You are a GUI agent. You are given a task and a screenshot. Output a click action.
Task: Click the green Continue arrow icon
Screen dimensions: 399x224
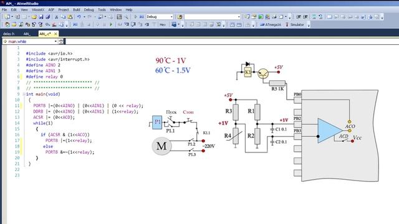coord(111,25)
